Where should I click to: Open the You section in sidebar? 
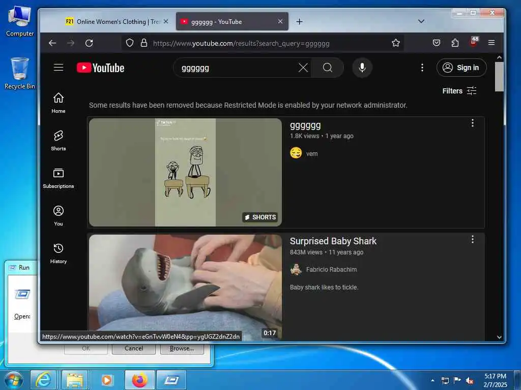(x=59, y=216)
